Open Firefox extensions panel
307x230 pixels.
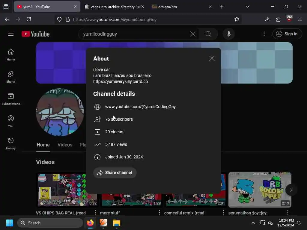click(278, 19)
